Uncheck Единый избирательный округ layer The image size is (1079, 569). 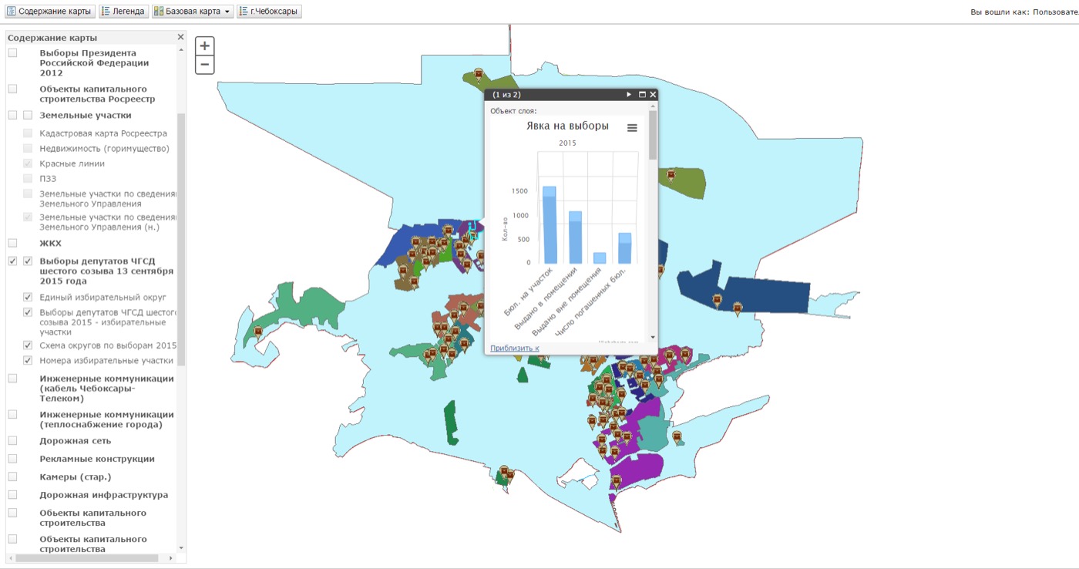[28, 297]
